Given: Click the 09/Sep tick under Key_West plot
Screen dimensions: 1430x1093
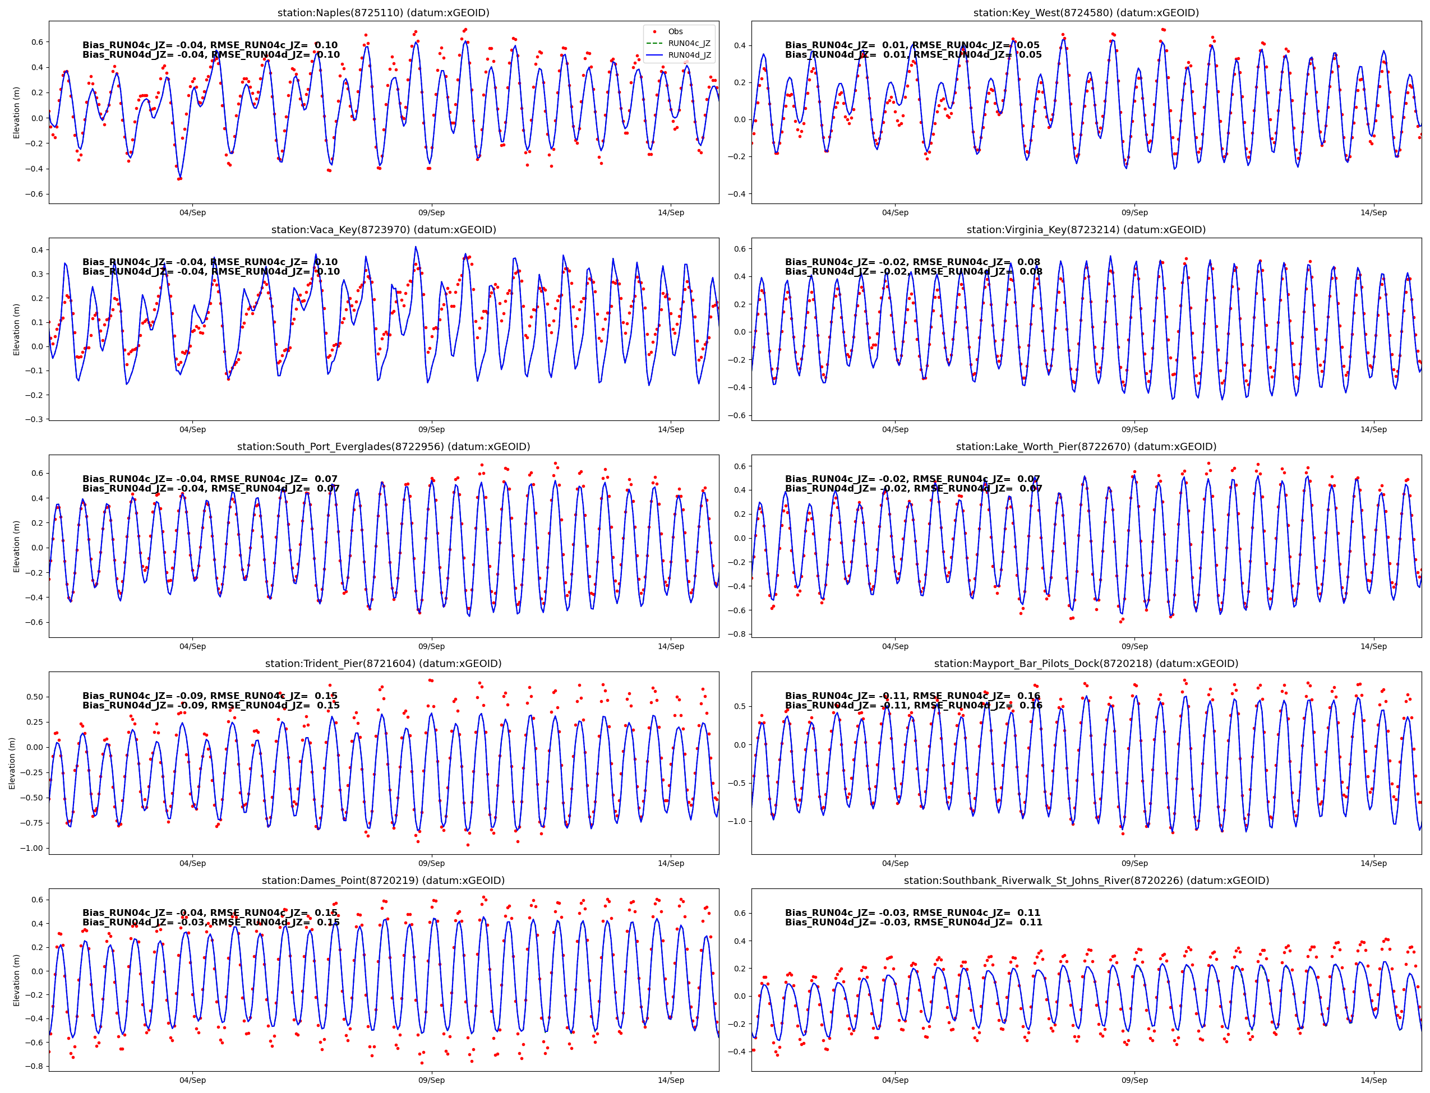Looking at the screenshot, I should (x=1134, y=213).
